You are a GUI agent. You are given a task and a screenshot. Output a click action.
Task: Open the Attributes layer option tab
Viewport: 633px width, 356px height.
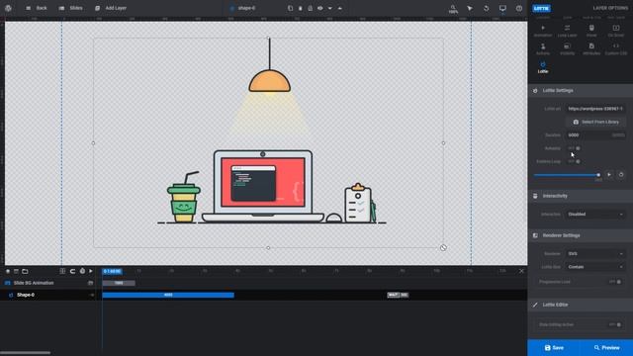[591, 48]
